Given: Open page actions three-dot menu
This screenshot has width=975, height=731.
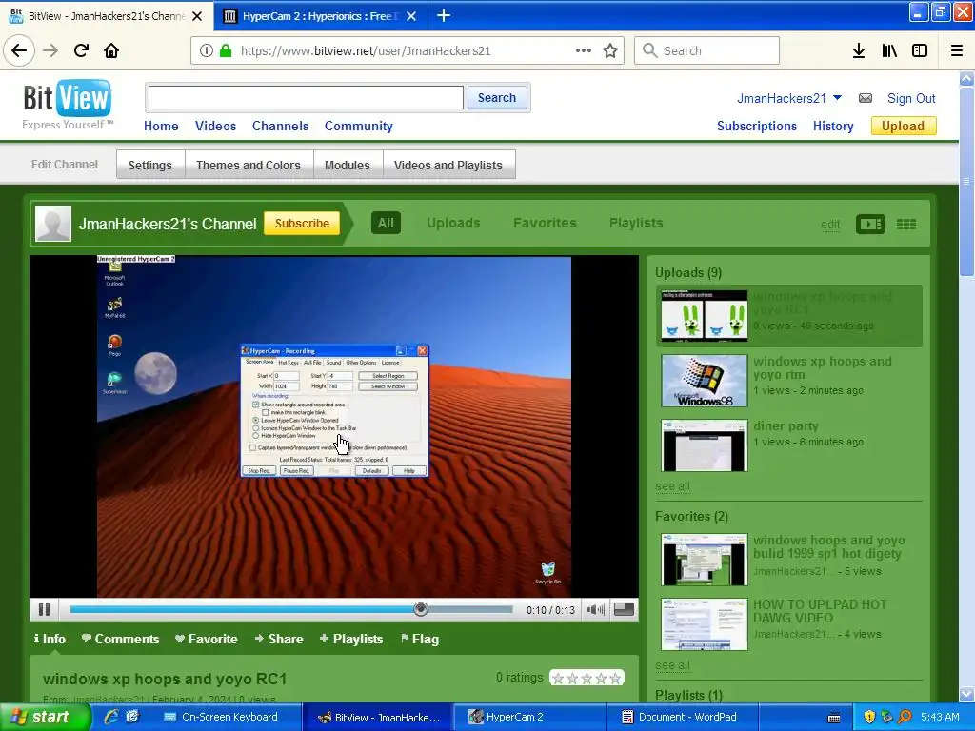Looking at the screenshot, I should [x=584, y=50].
